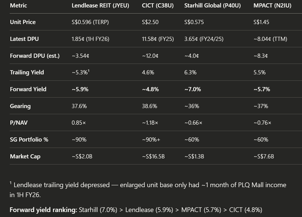The height and width of the screenshot is (217, 302).
Task: Click the SG Portfolio % row label
Action: pos(29,140)
